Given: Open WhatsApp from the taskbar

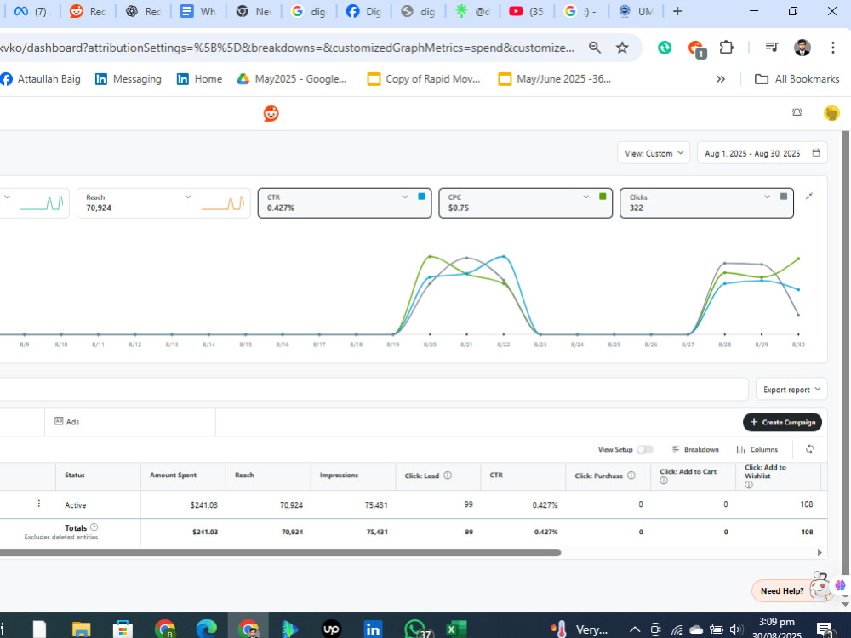Looking at the screenshot, I should (416, 629).
